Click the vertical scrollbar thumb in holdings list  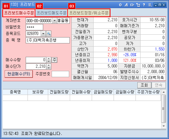coord(163,109)
